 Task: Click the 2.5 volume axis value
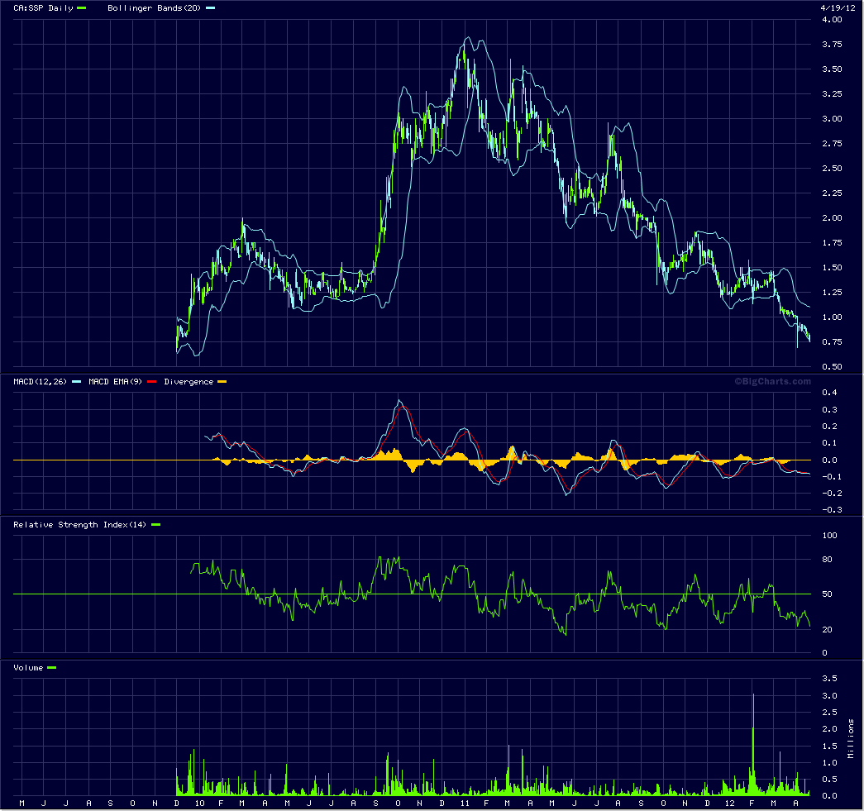click(830, 713)
